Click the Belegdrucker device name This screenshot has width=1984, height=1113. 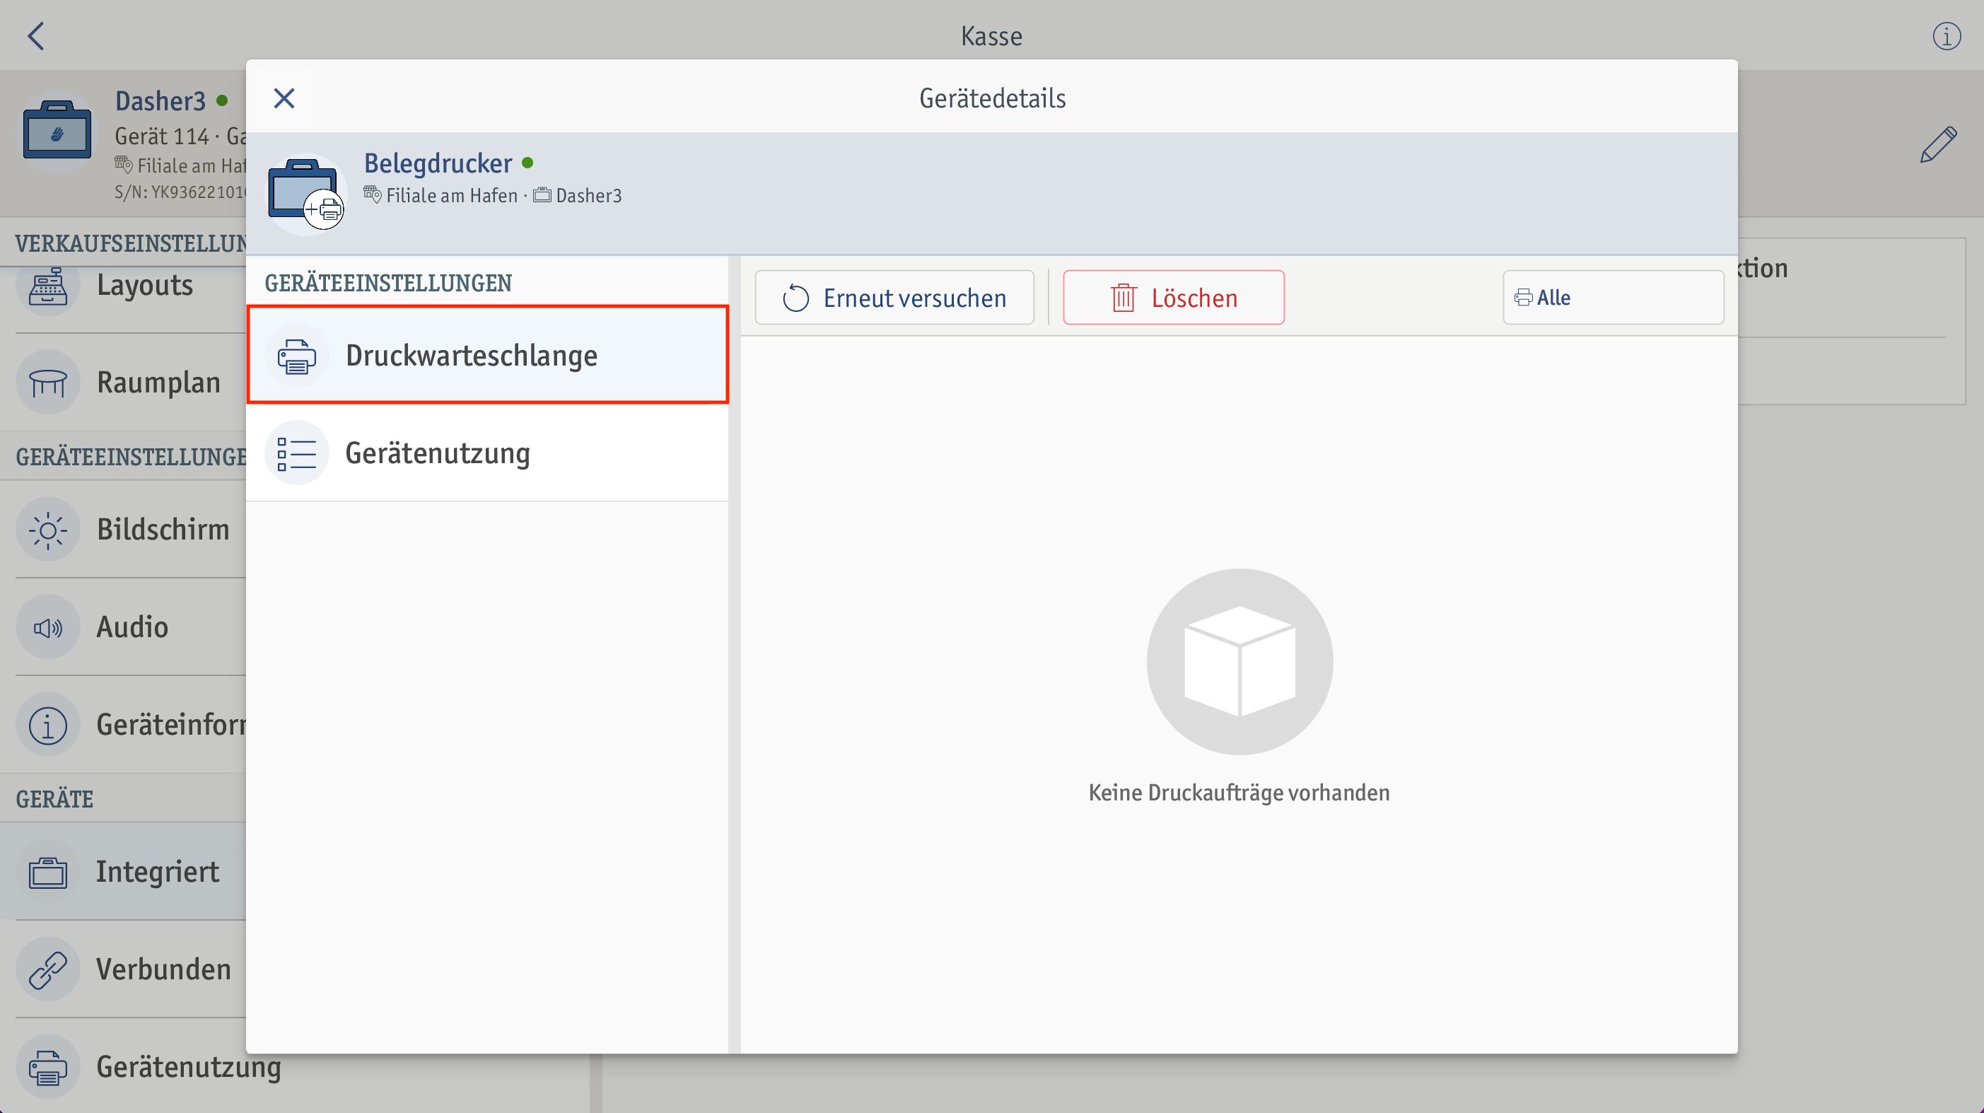click(438, 163)
